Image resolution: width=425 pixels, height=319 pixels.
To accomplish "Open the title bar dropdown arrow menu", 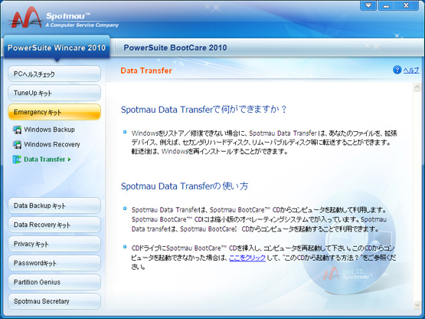I will tap(368, 5).
